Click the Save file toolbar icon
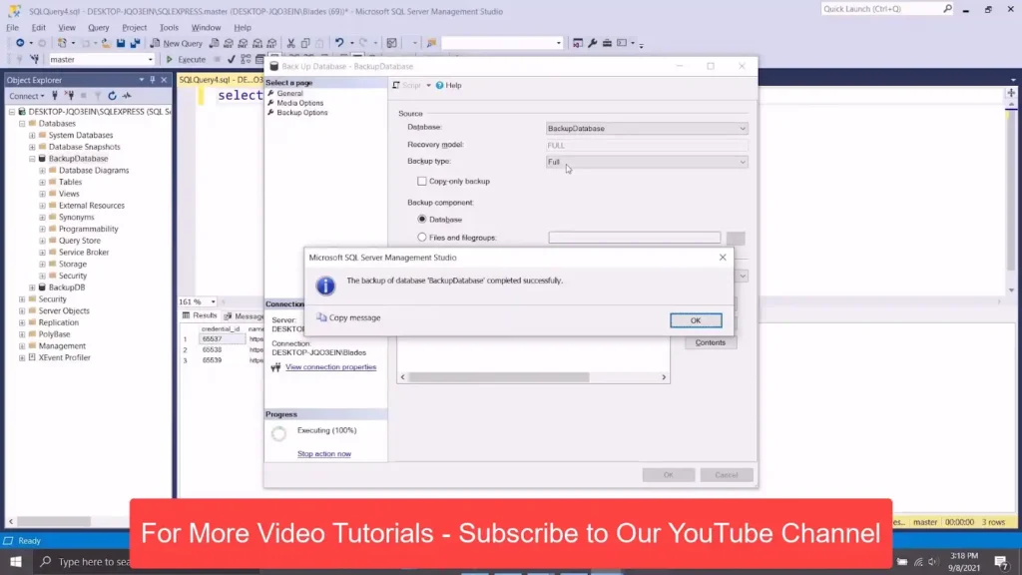 [x=121, y=43]
